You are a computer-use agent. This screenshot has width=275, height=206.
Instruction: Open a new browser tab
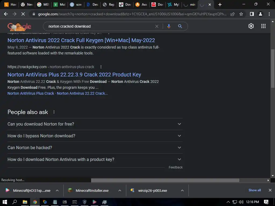click(220, 5)
